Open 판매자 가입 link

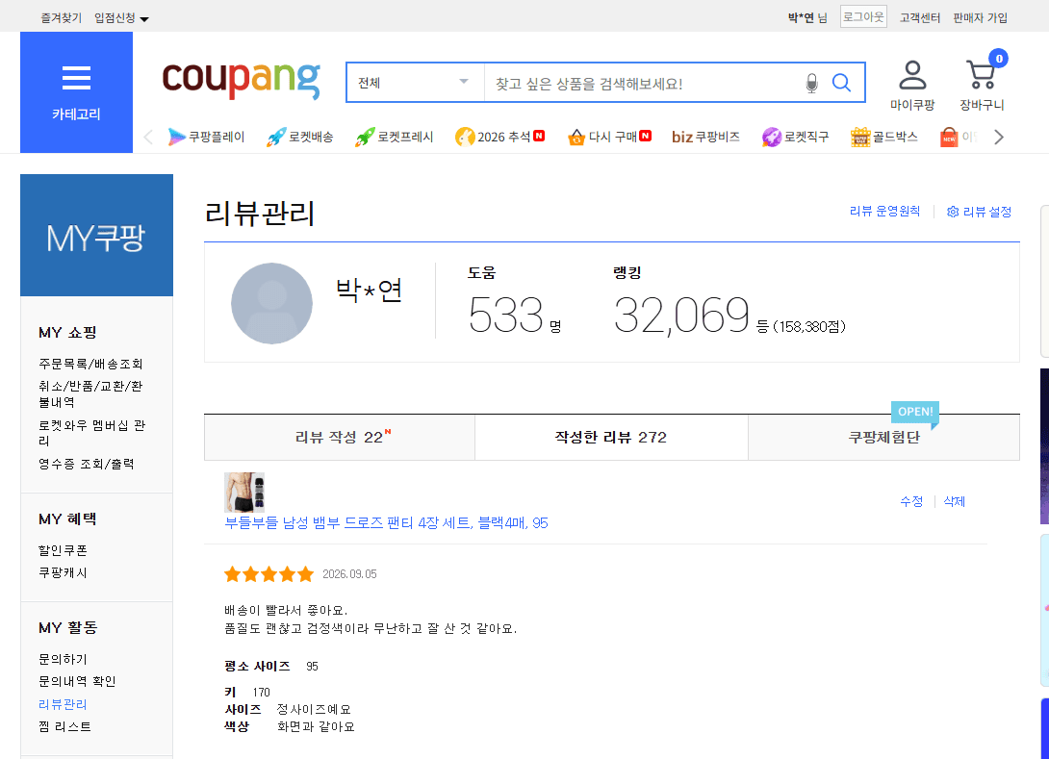point(980,18)
